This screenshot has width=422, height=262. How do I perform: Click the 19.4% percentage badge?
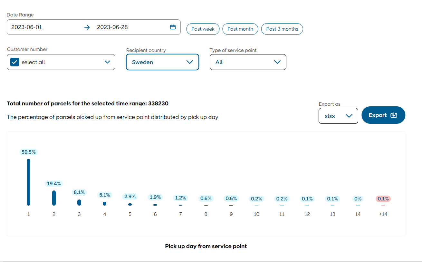click(x=54, y=184)
